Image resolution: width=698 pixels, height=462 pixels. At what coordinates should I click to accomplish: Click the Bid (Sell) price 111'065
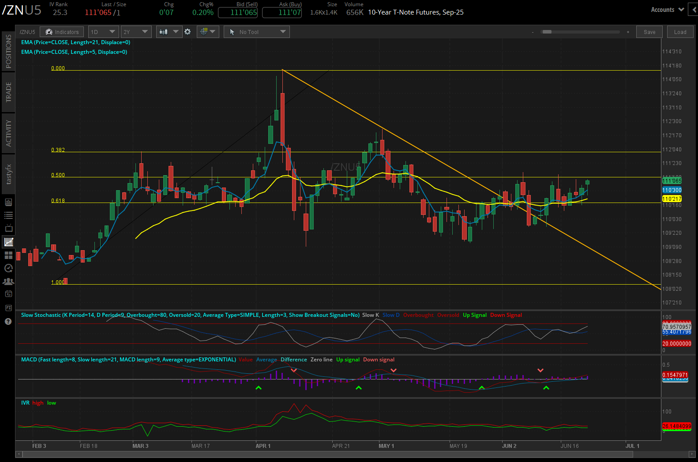click(238, 12)
